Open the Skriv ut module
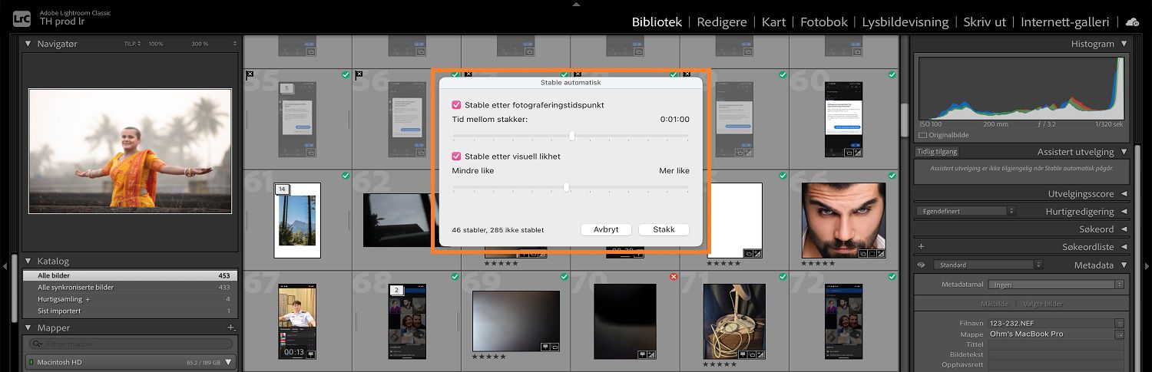 (x=985, y=22)
